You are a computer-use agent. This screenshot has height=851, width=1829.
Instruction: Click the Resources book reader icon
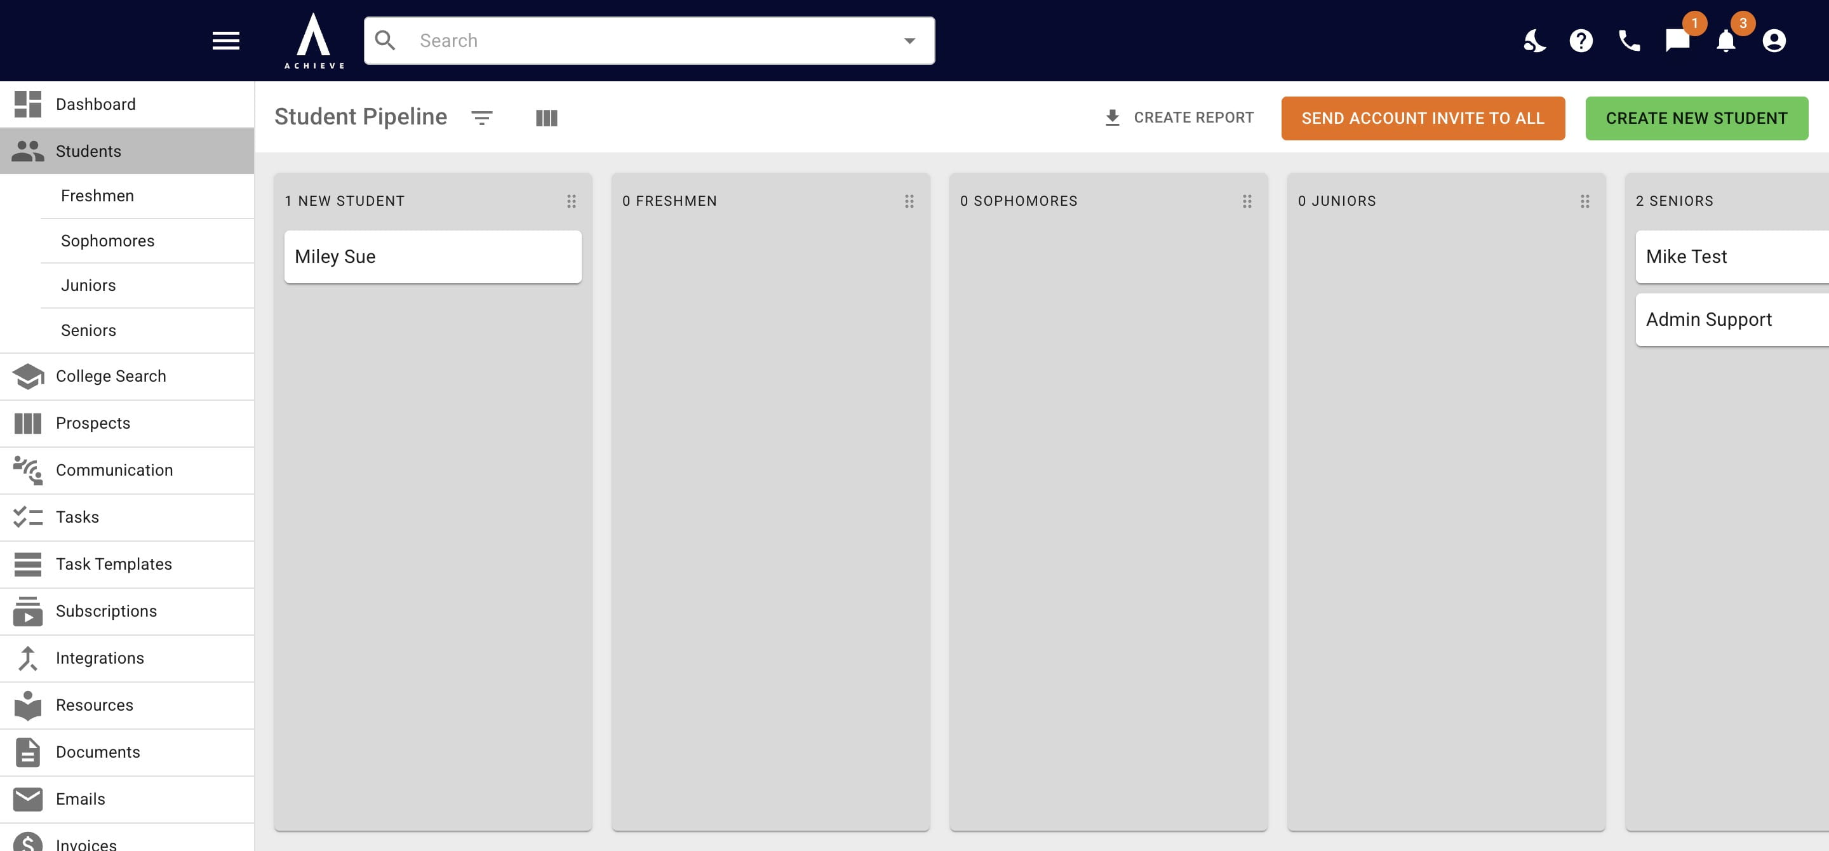point(28,706)
